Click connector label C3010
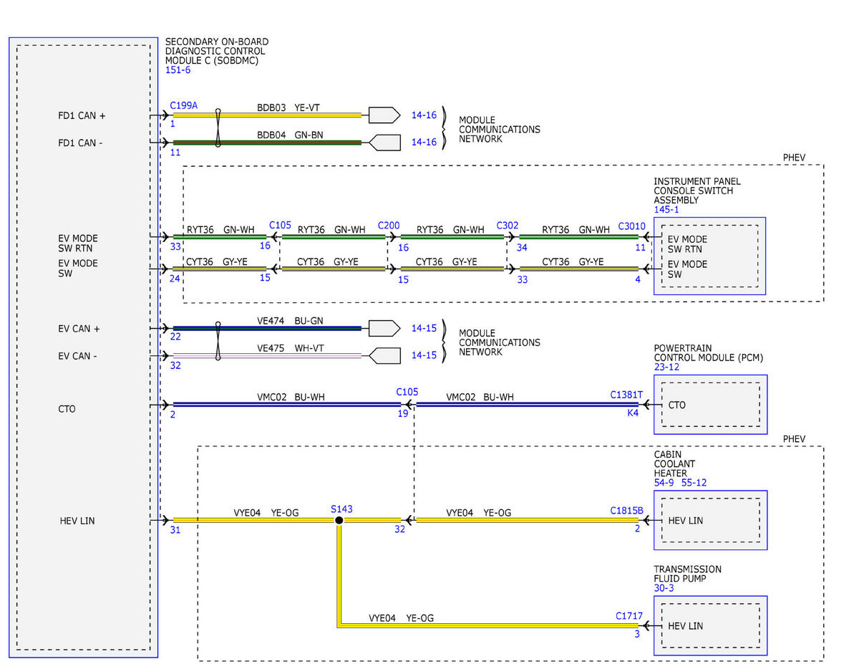Screen dimensions: 859x664 [631, 226]
